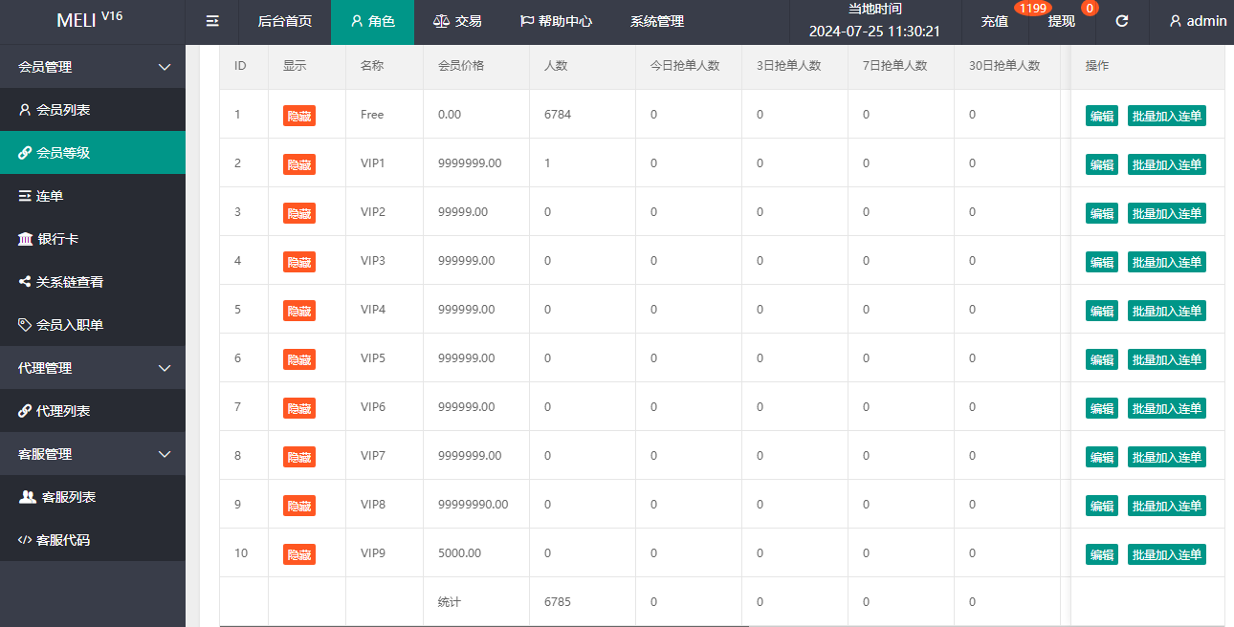
Task: Click 批量加入连单 for VIP2
Action: click(1167, 213)
